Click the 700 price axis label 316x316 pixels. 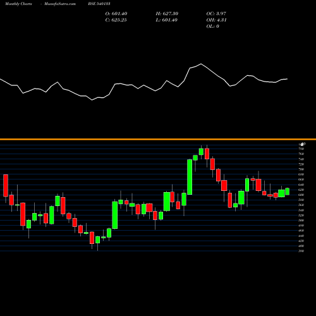click(x=301, y=169)
